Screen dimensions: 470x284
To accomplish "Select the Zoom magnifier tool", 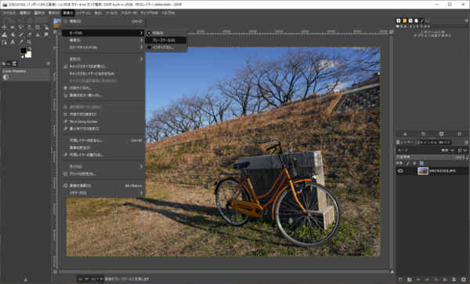I will pos(30,42).
